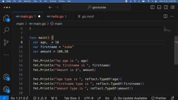
Task: Open Control Center icon in menu bar
Action: 156,1
